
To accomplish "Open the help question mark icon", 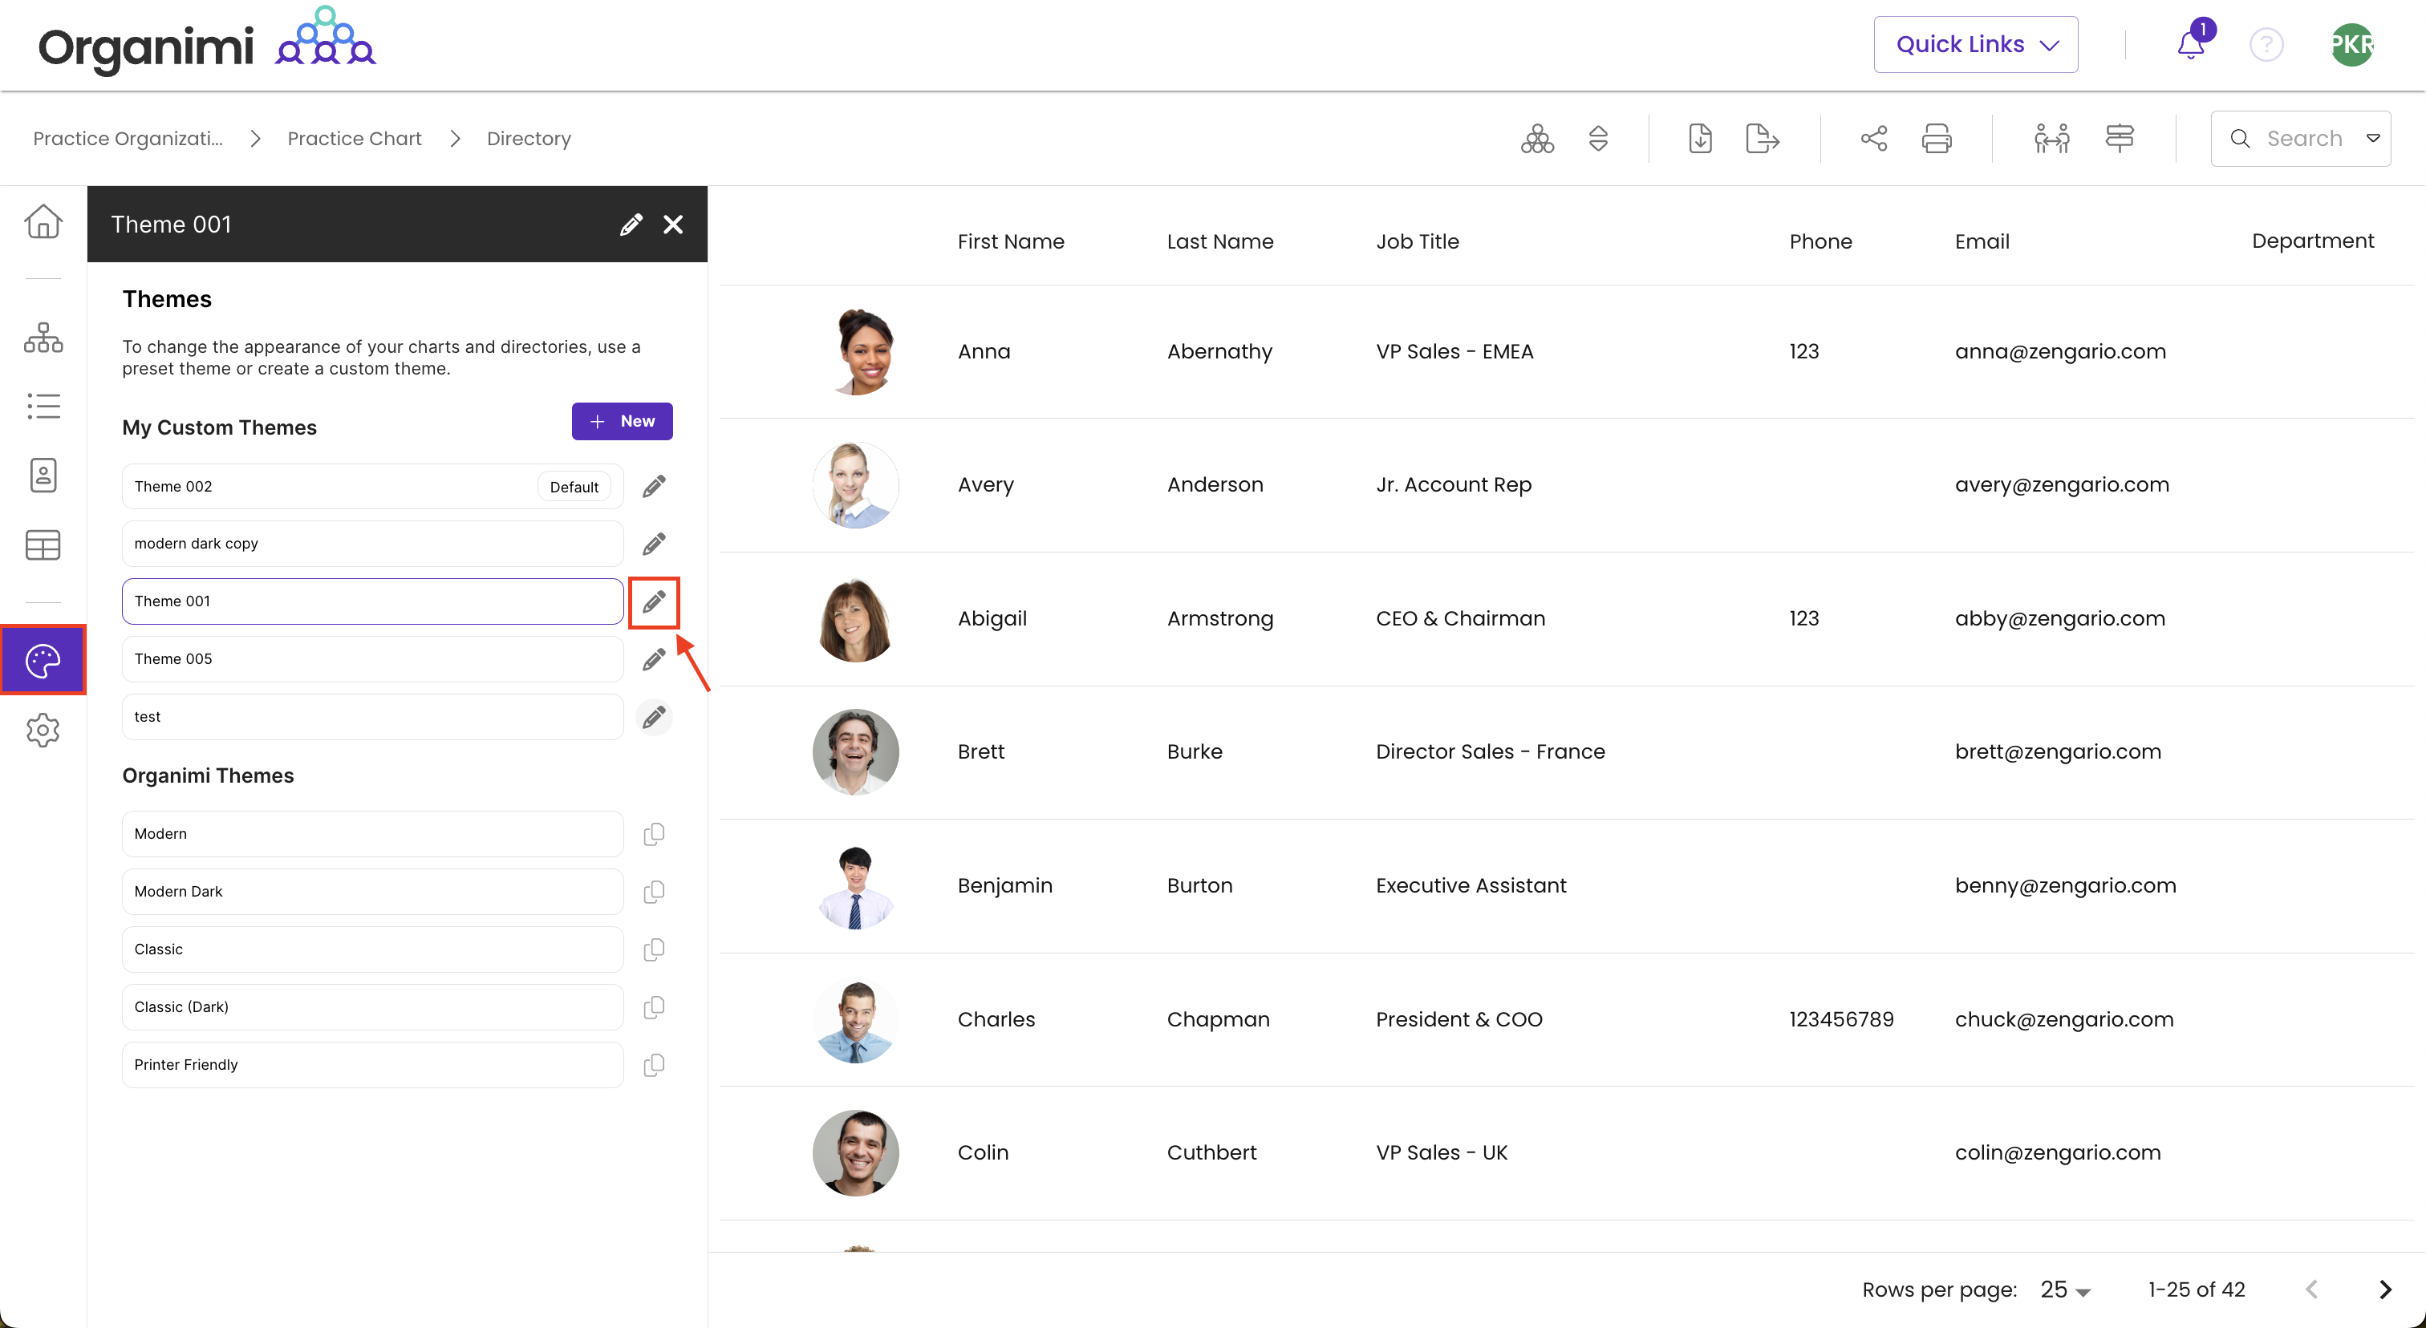I will click(2267, 44).
